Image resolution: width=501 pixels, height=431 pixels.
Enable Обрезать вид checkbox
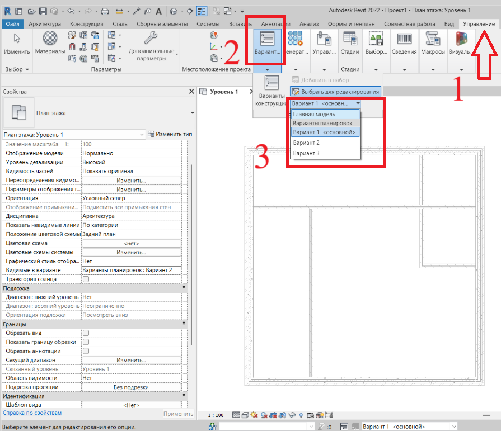click(x=86, y=333)
